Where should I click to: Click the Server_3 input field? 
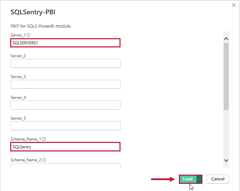pos(65,84)
